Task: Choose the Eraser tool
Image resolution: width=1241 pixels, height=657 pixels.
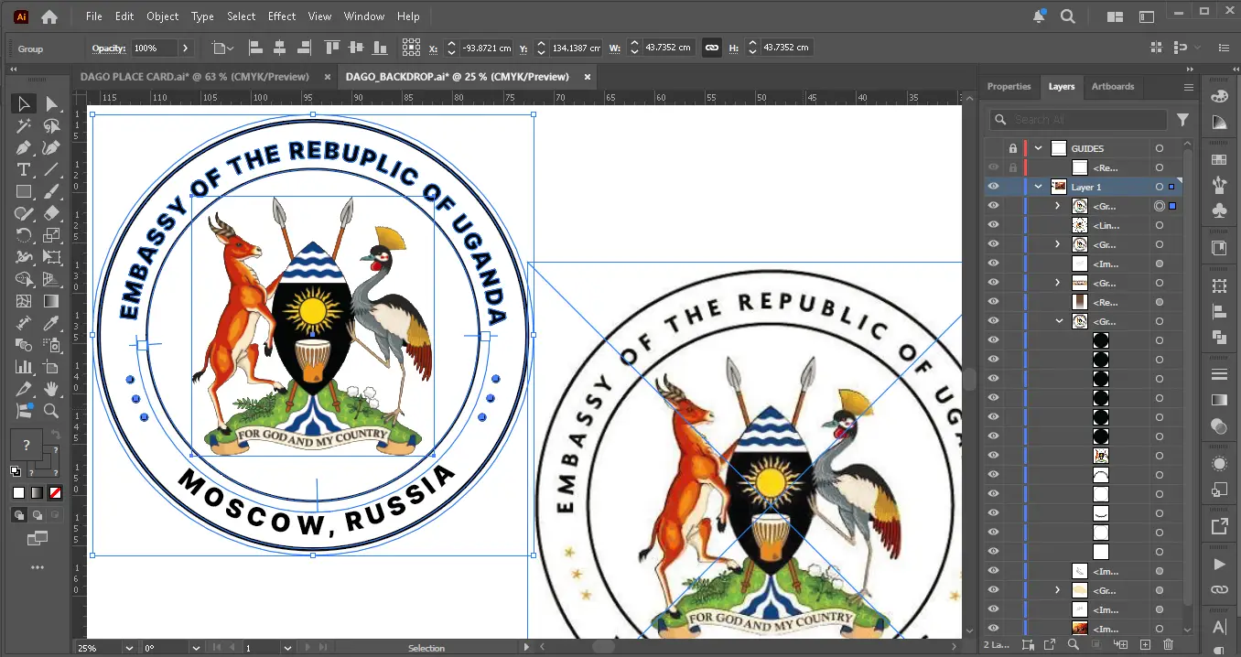Action: (x=52, y=214)
